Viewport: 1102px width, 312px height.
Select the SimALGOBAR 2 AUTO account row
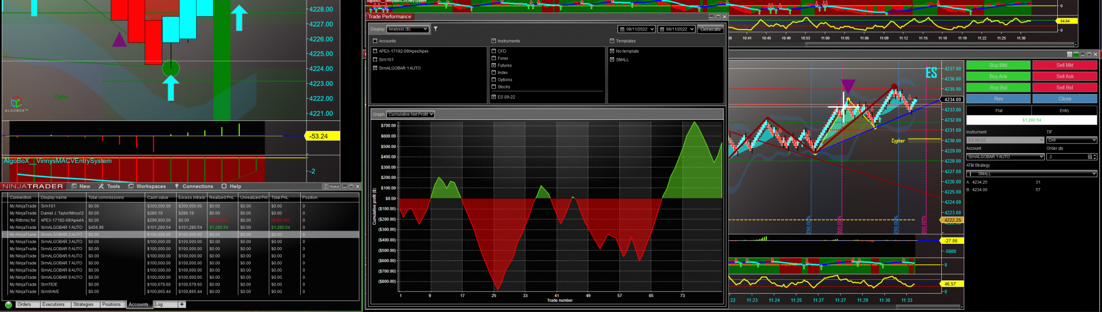click(180, 234)
